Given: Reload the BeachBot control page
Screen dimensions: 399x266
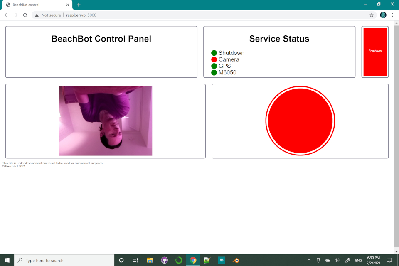Looking at the screenshot, I should (x=25, y=15).
